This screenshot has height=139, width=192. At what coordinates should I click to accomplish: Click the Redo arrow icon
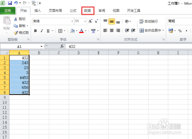[x=25, y=3]
